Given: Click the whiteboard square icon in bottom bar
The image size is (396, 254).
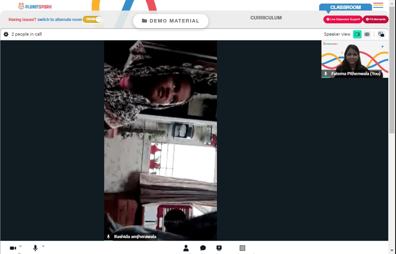Looking at the screenshot, I should tap(242, 248).
